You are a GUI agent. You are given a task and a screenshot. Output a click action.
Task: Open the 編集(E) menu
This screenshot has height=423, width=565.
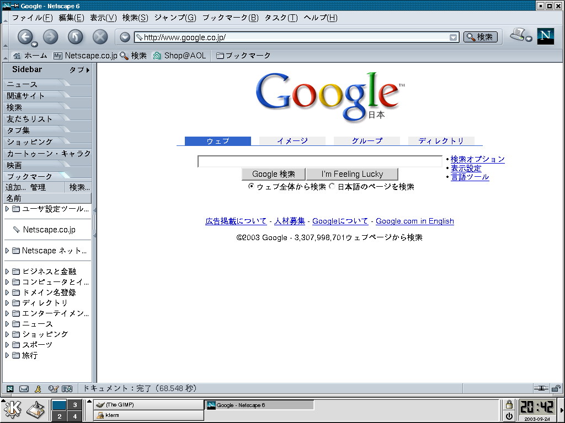click(71, 18)
